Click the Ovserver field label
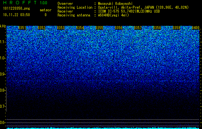 pyautogui.click(x=65, y=4)
